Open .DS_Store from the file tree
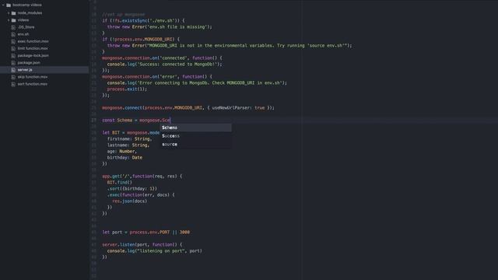Screen dimensions: 498x280 (26, 27)
